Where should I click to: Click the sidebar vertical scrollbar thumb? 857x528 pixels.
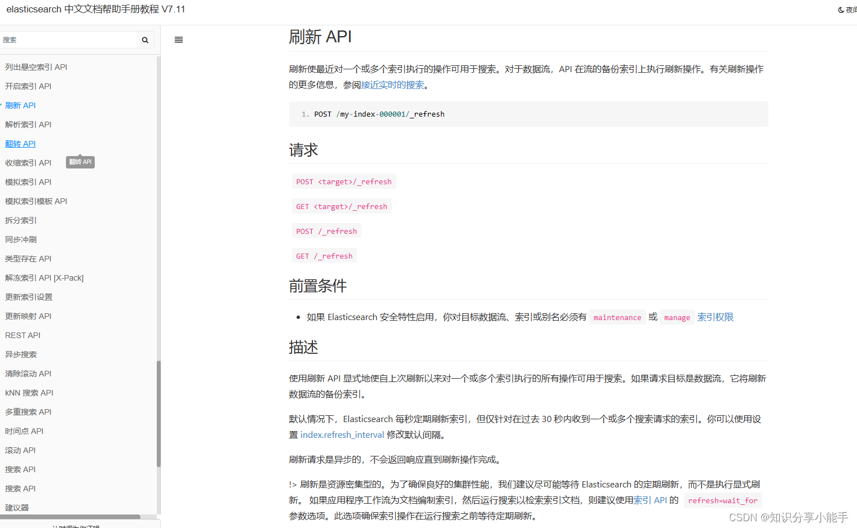(158, 414)
